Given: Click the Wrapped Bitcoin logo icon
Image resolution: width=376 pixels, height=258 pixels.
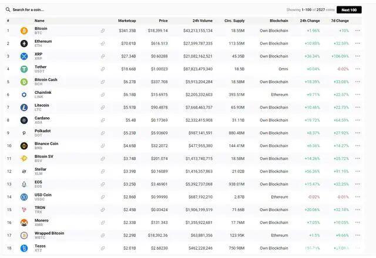Looking at the screenshot, I should (24, 235).
